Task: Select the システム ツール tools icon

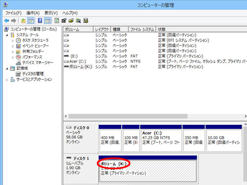Action: pos(12,35)
